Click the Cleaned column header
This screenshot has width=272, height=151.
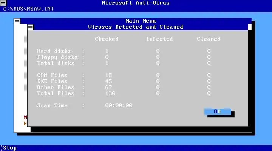coord(209,39)
